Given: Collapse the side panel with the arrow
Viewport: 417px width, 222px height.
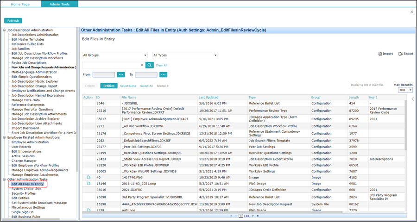Looking at the screenshot, I should tap(413, 99).
